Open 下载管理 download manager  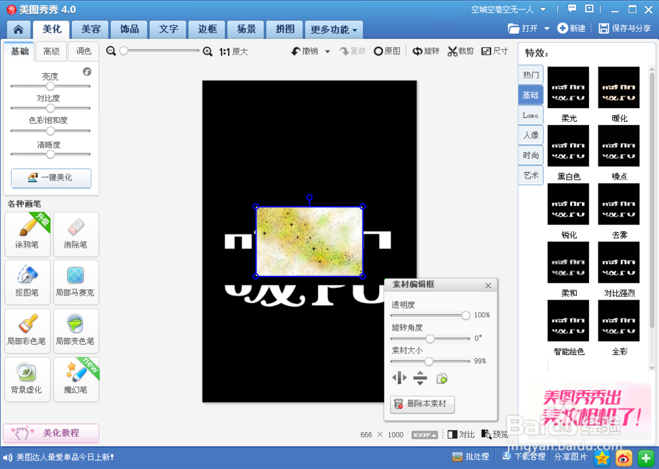[x=524, y=456]
